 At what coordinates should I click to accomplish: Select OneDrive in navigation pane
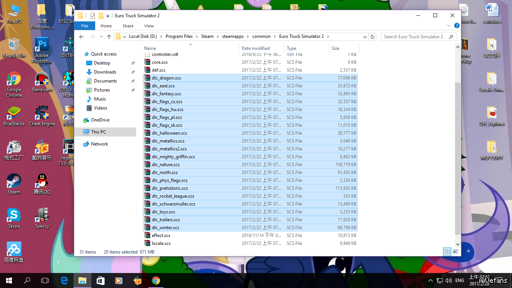[100, 120]
